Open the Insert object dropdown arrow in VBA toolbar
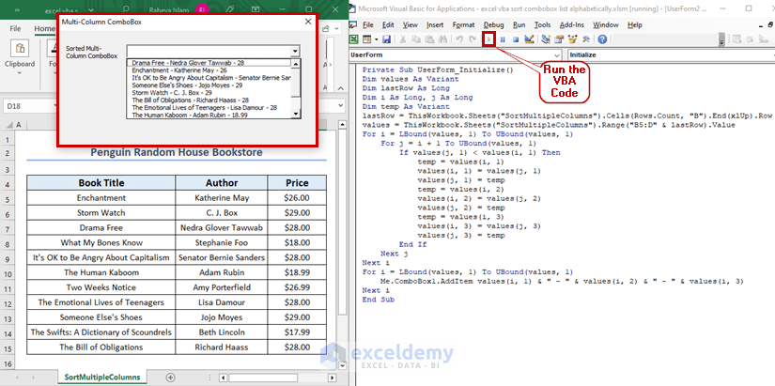 click(x=376, y=39)
